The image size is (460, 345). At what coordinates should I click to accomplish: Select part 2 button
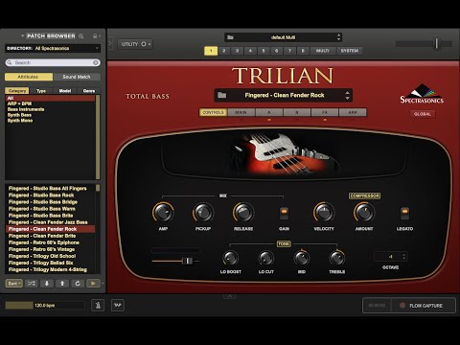point(224,51)
